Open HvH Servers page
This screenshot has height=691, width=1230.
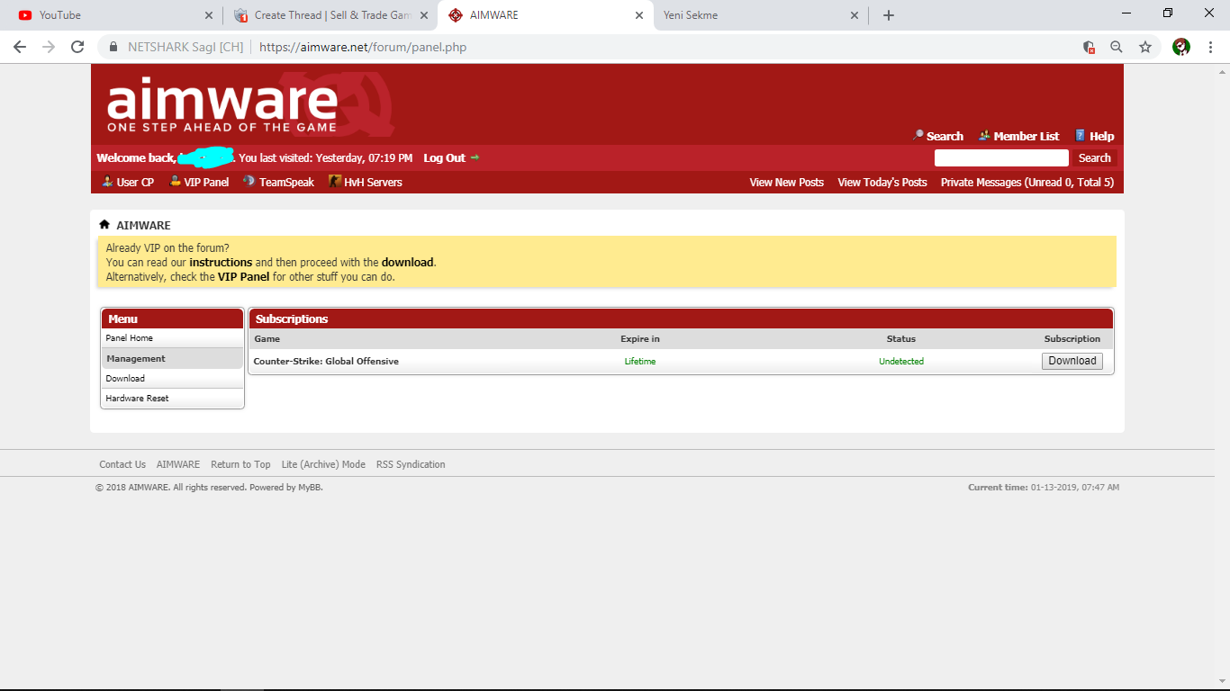tap(366, 182)
